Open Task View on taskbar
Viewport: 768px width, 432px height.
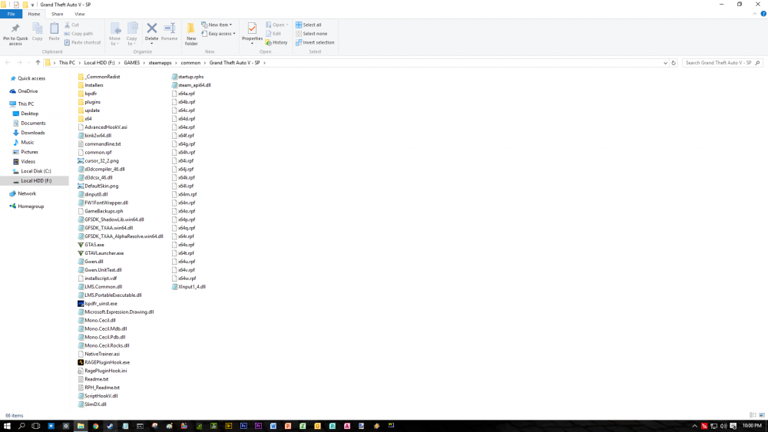click(36, 426)
